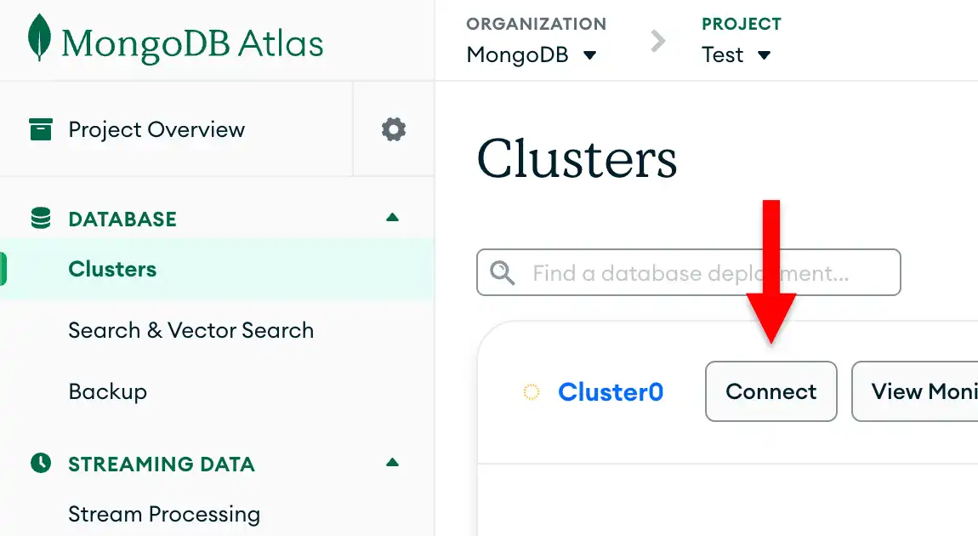Screen dimensions: 978x536
Task: Go to the Backup page
Action: pos(108,391)
